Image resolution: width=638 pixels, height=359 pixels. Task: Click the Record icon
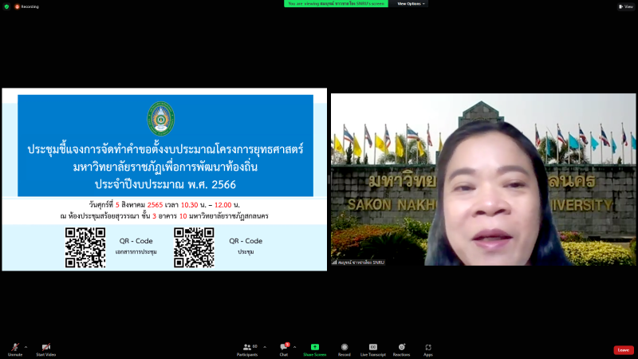tap(345, 348)
